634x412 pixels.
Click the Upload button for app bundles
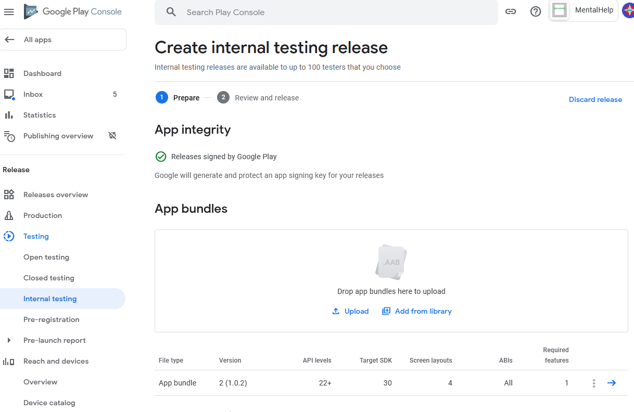[x=350, y=311]
